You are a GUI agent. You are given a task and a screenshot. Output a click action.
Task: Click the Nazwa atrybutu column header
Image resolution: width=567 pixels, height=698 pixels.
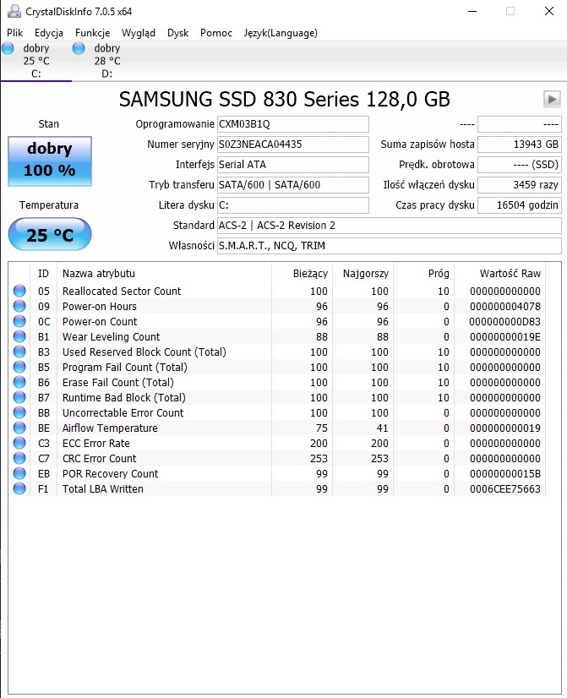point(164,273)
